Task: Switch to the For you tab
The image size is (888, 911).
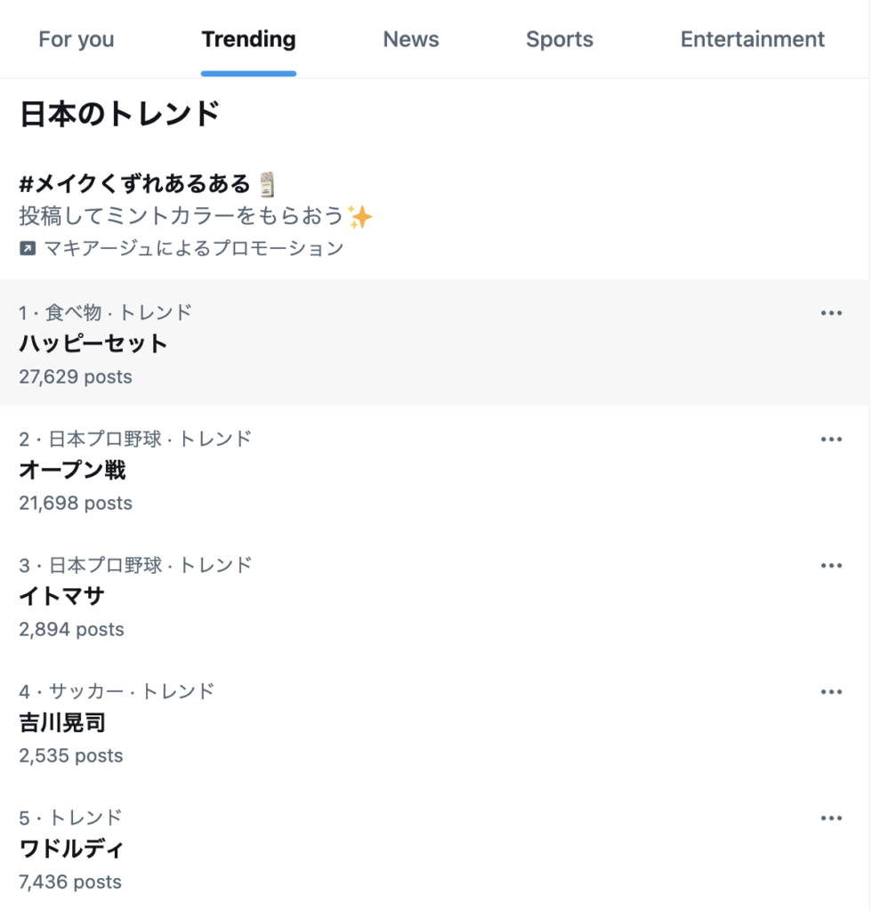Action: [77, 40]
